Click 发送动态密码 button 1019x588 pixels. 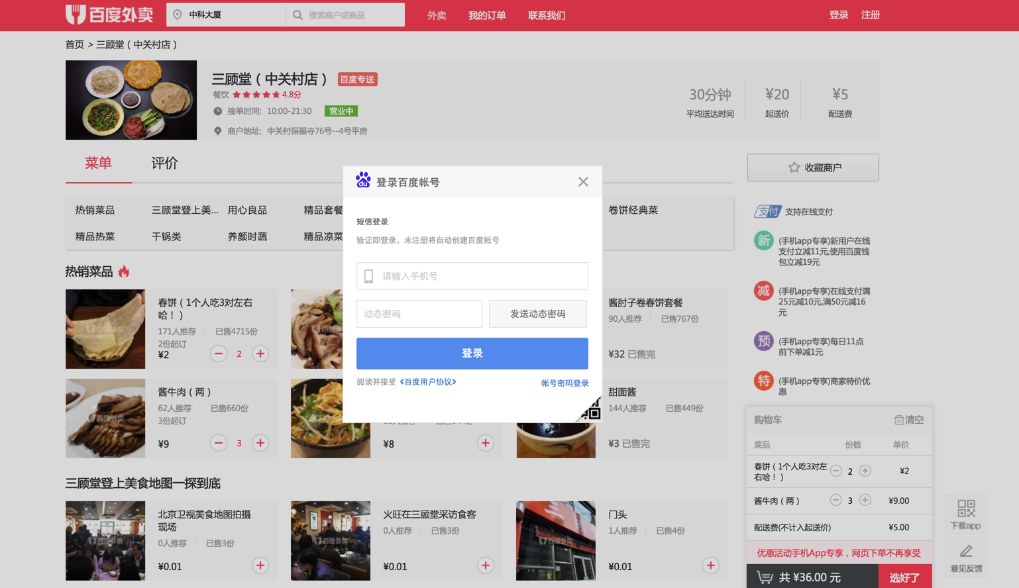point(538,314)
